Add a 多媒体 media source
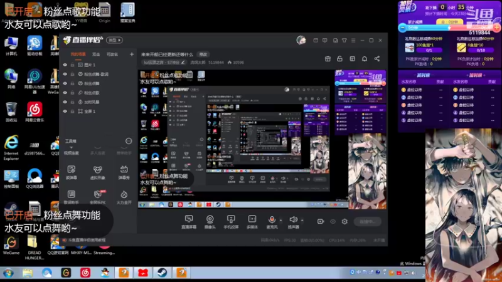The image size is (502, 282). click(x=252, y=222)
